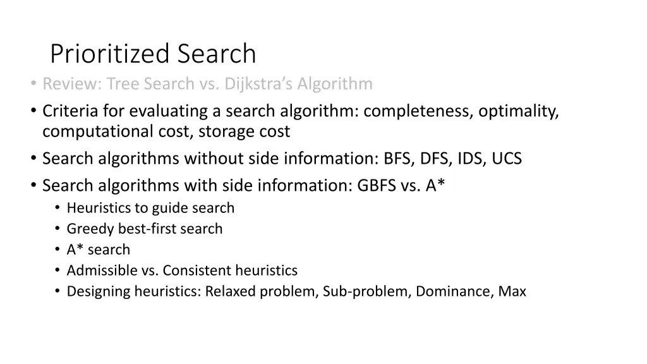Click the "computational cost, storage cost" line
Viewport: 647px width, 364px height.
pos(166,131)
